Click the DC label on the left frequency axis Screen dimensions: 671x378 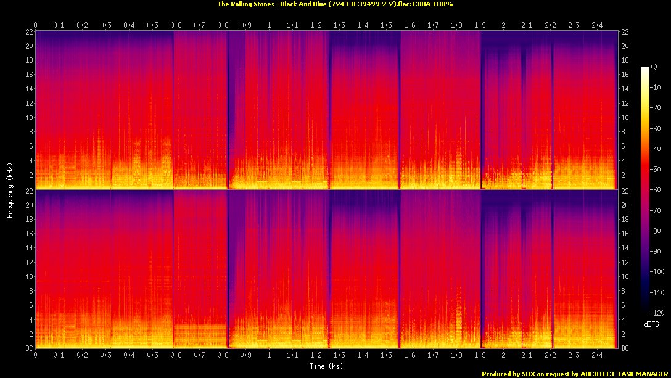(27, 348)
